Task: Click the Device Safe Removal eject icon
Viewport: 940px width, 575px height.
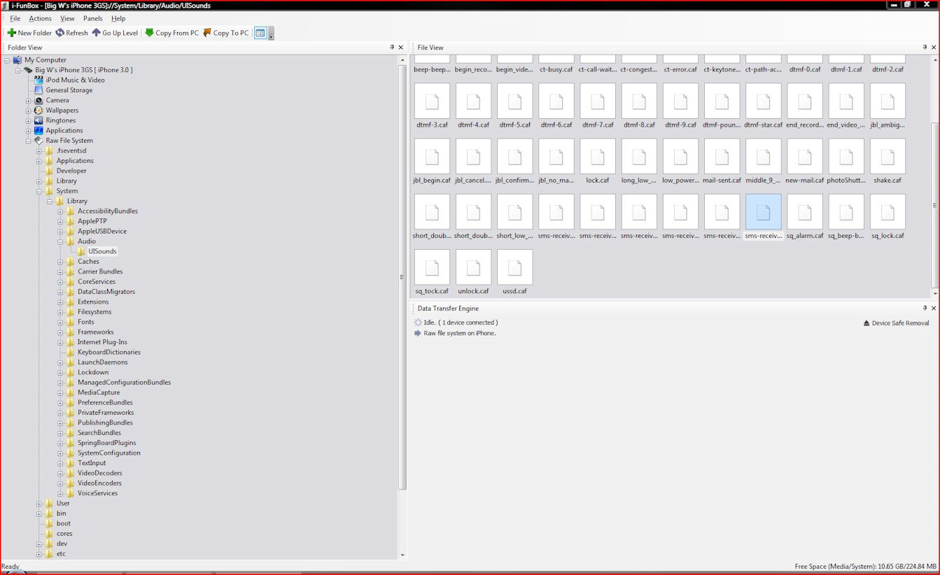Action: (867, 323)
